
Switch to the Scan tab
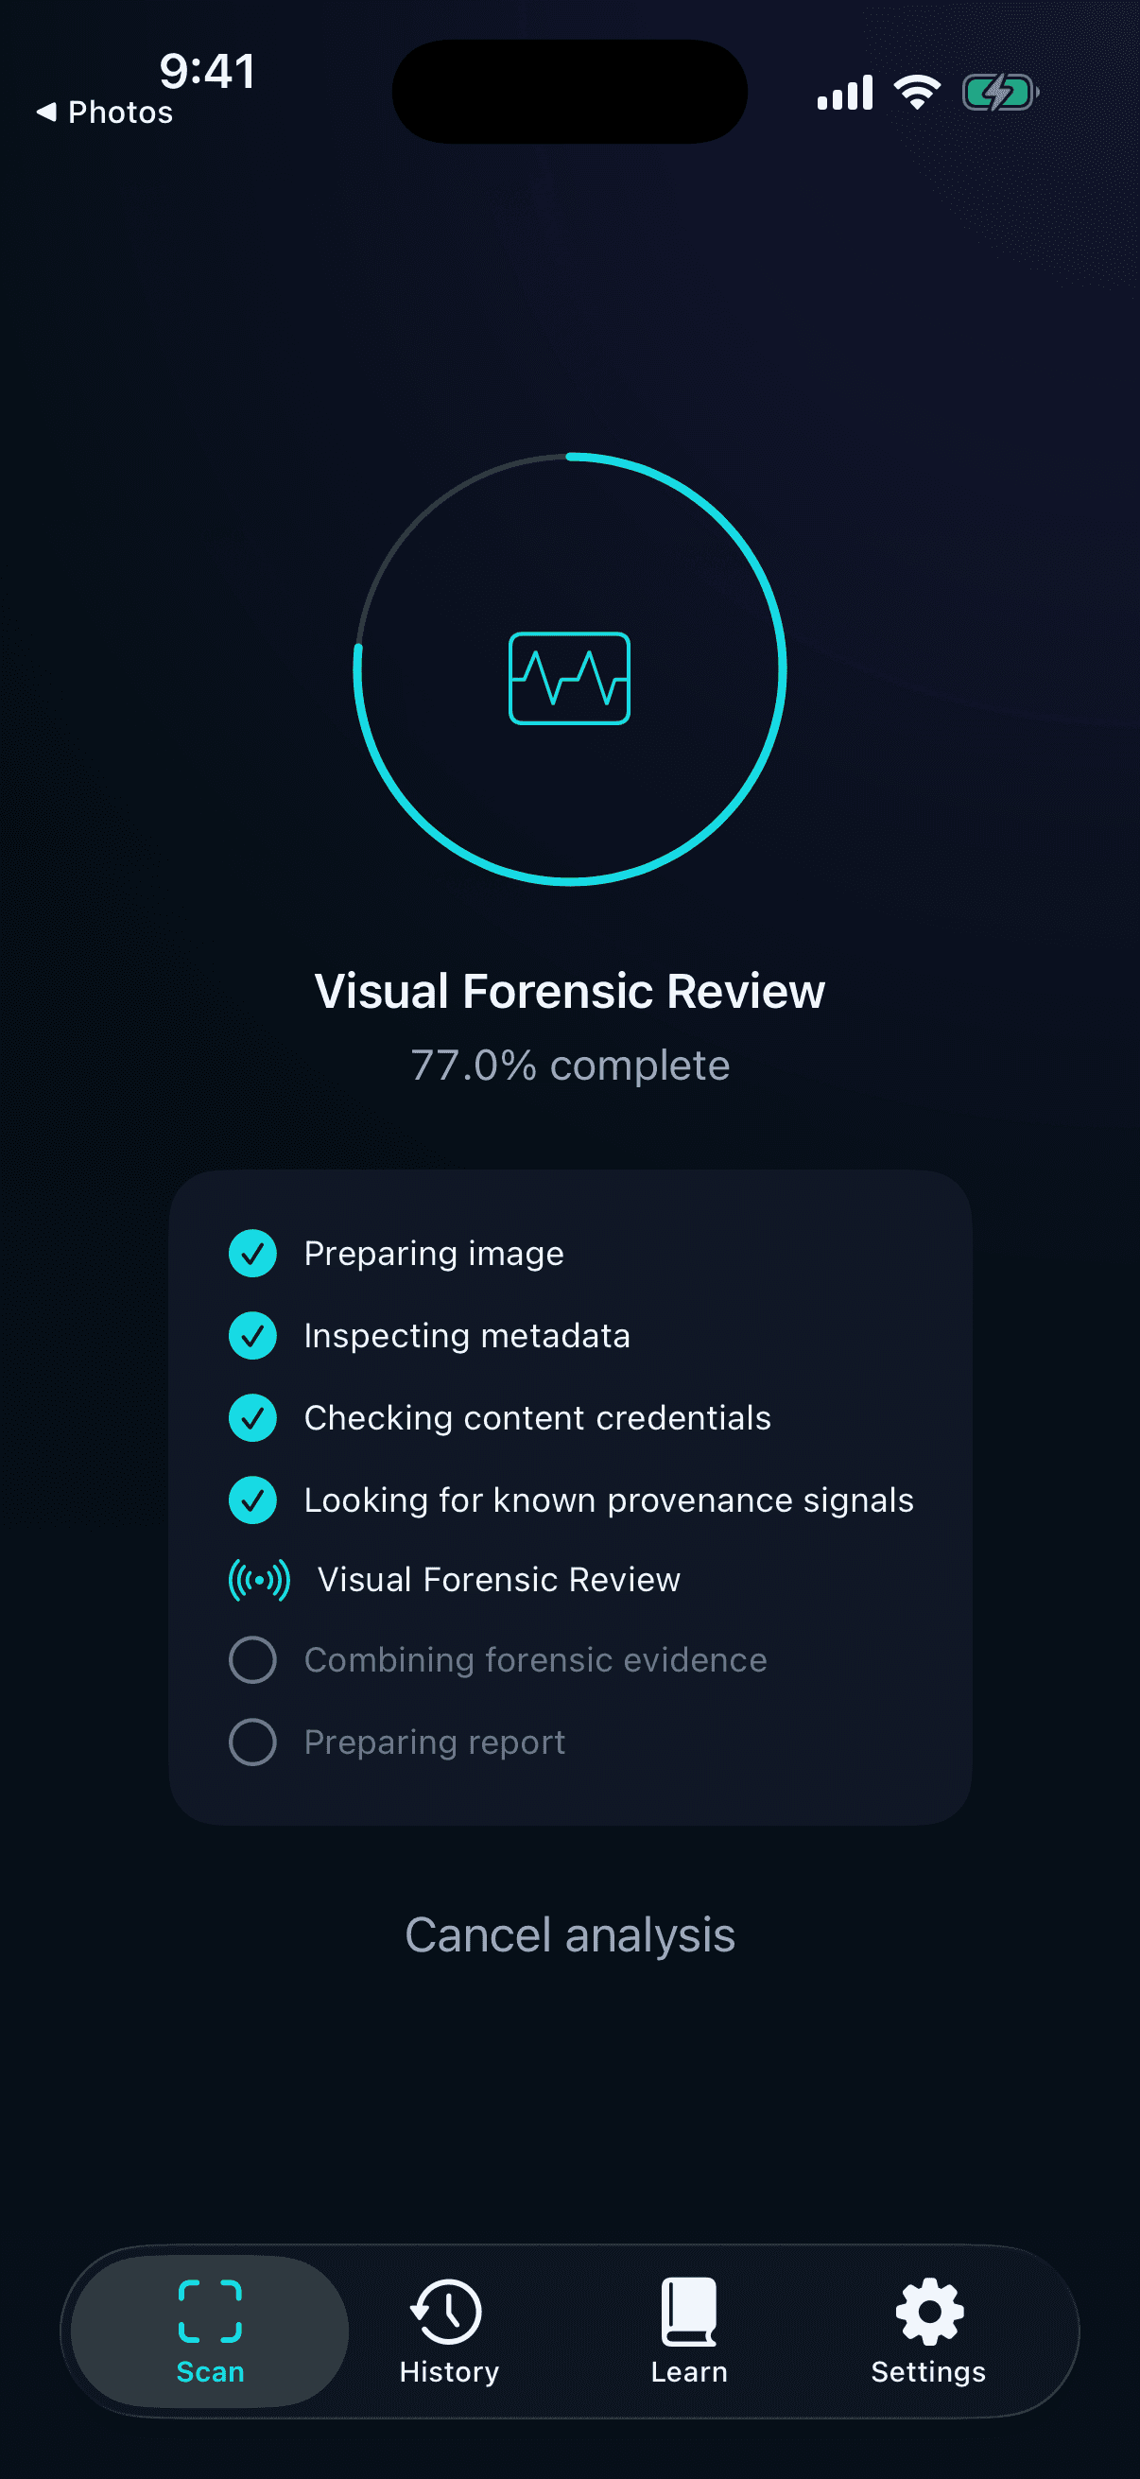[x=210, y=2331]
